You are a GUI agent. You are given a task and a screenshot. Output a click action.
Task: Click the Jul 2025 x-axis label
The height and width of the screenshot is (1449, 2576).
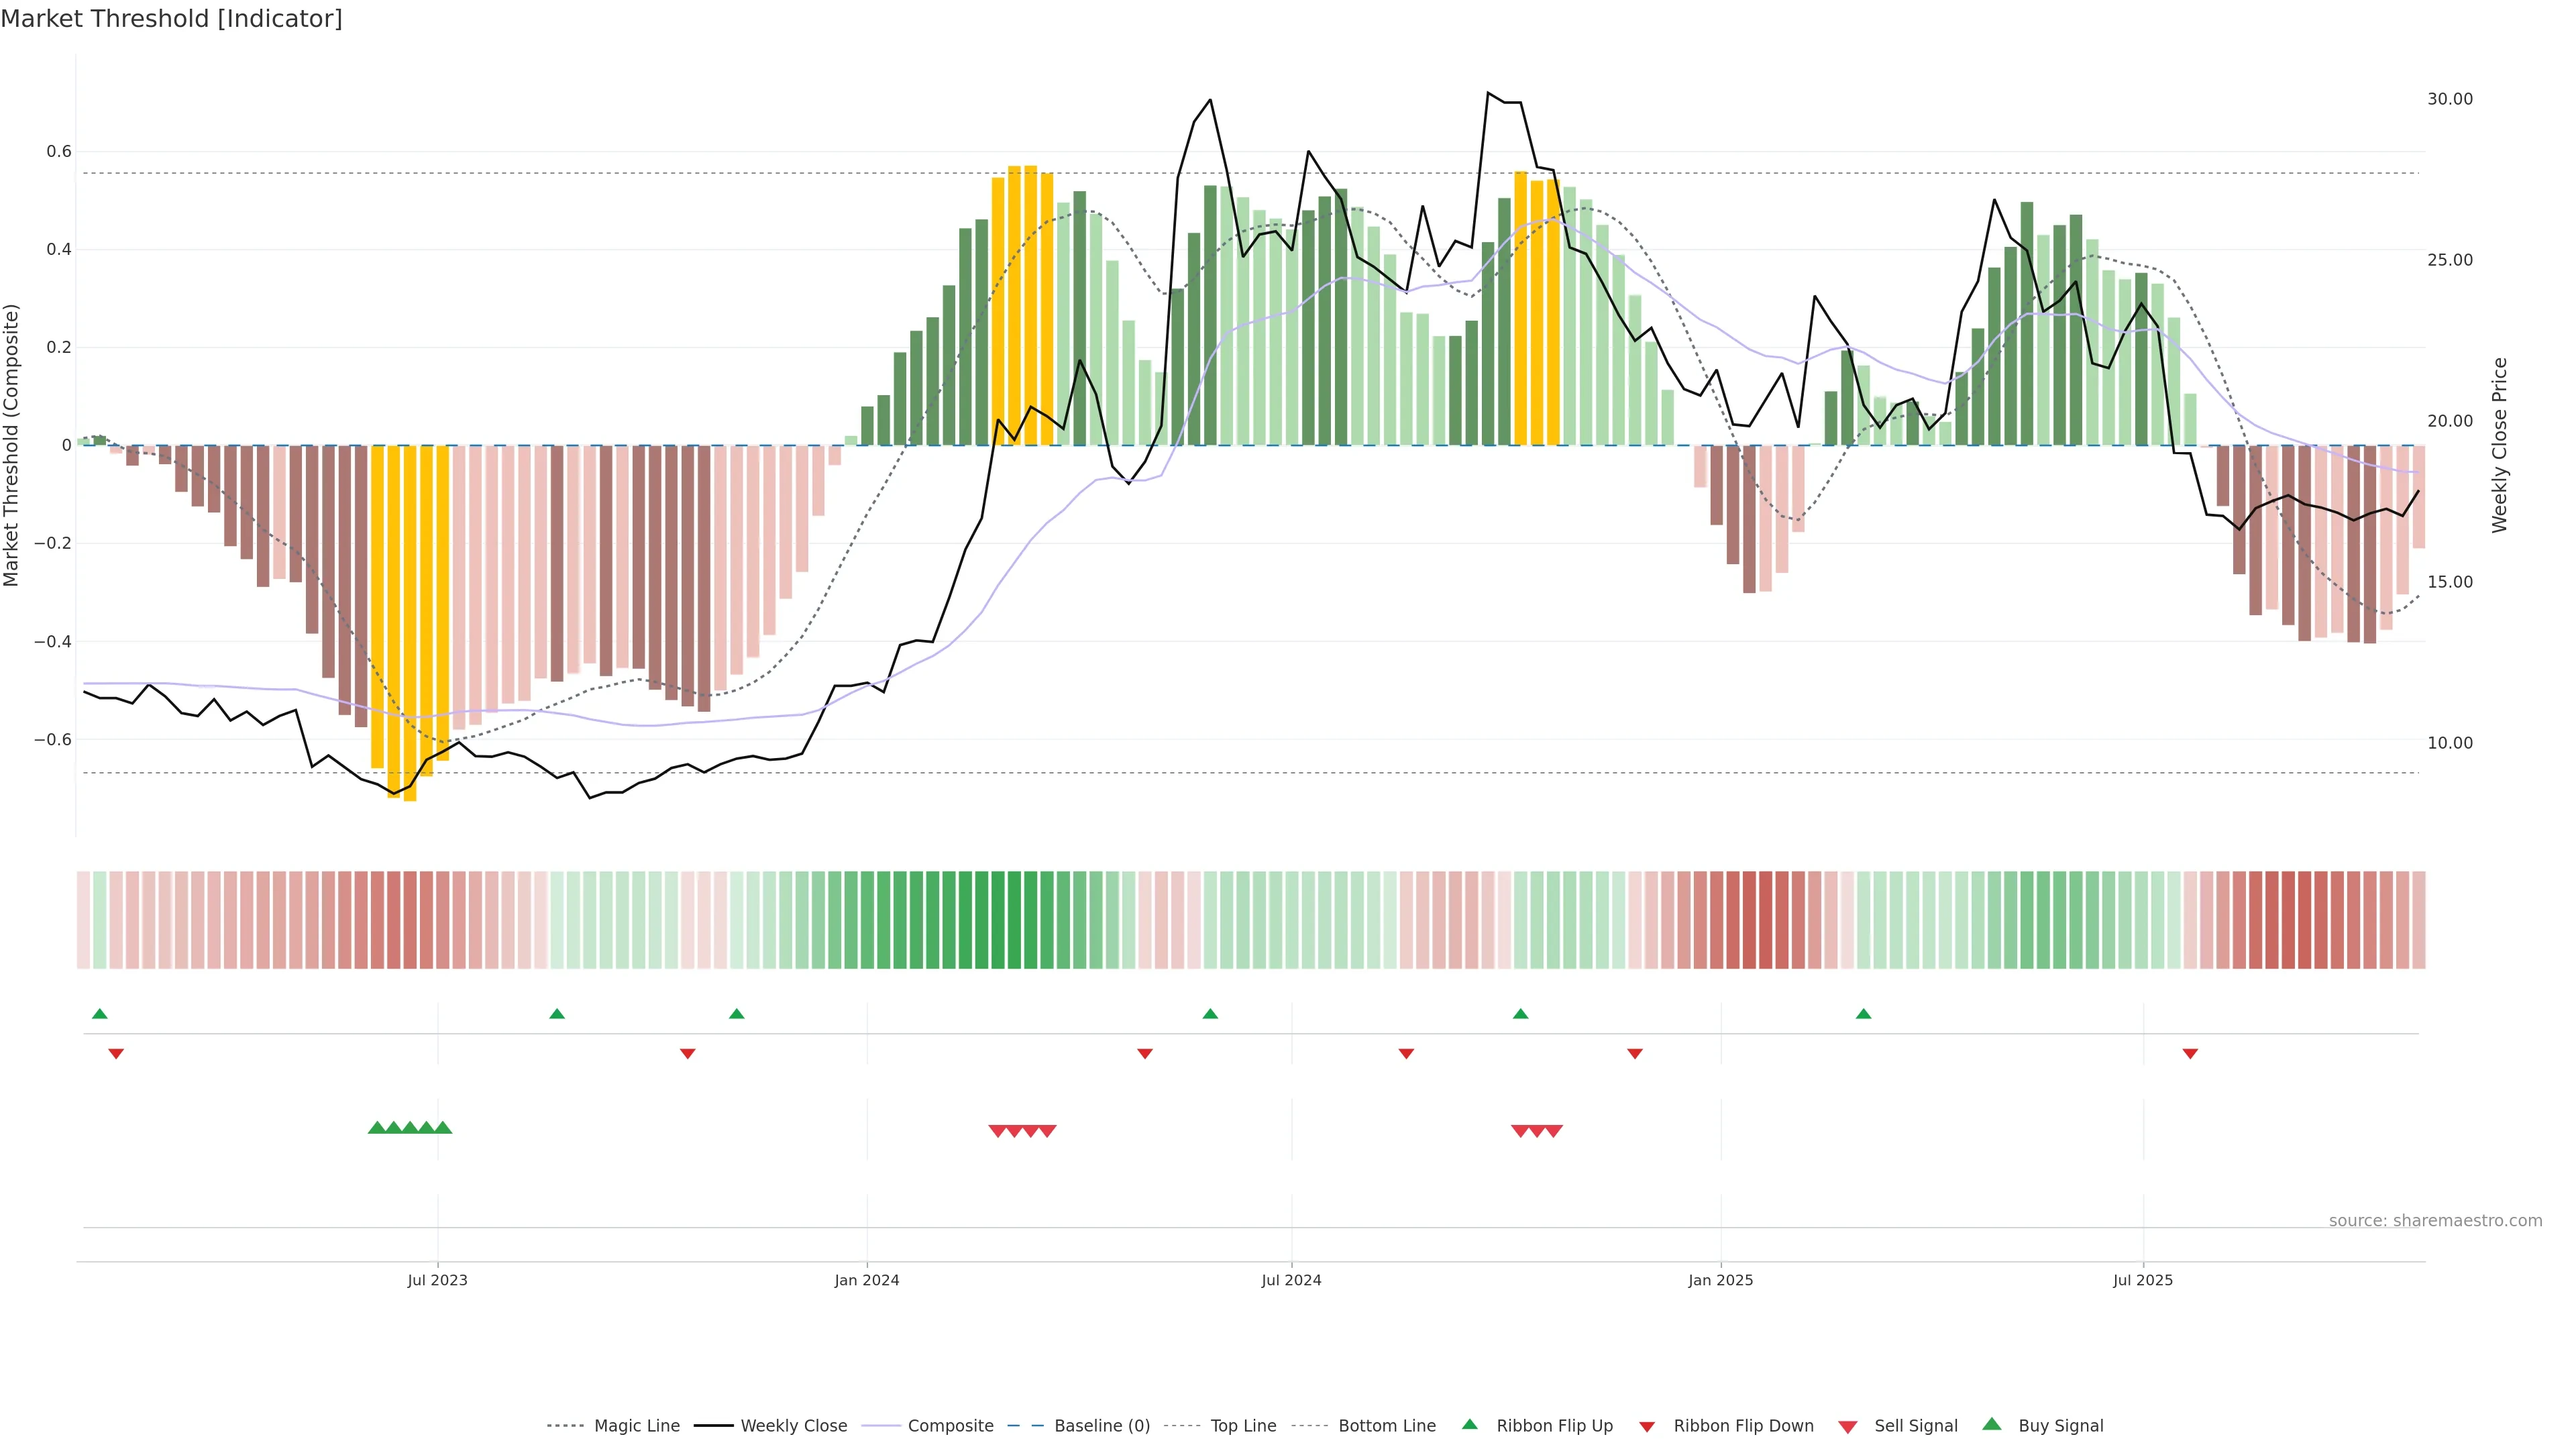point(2143,1280)
